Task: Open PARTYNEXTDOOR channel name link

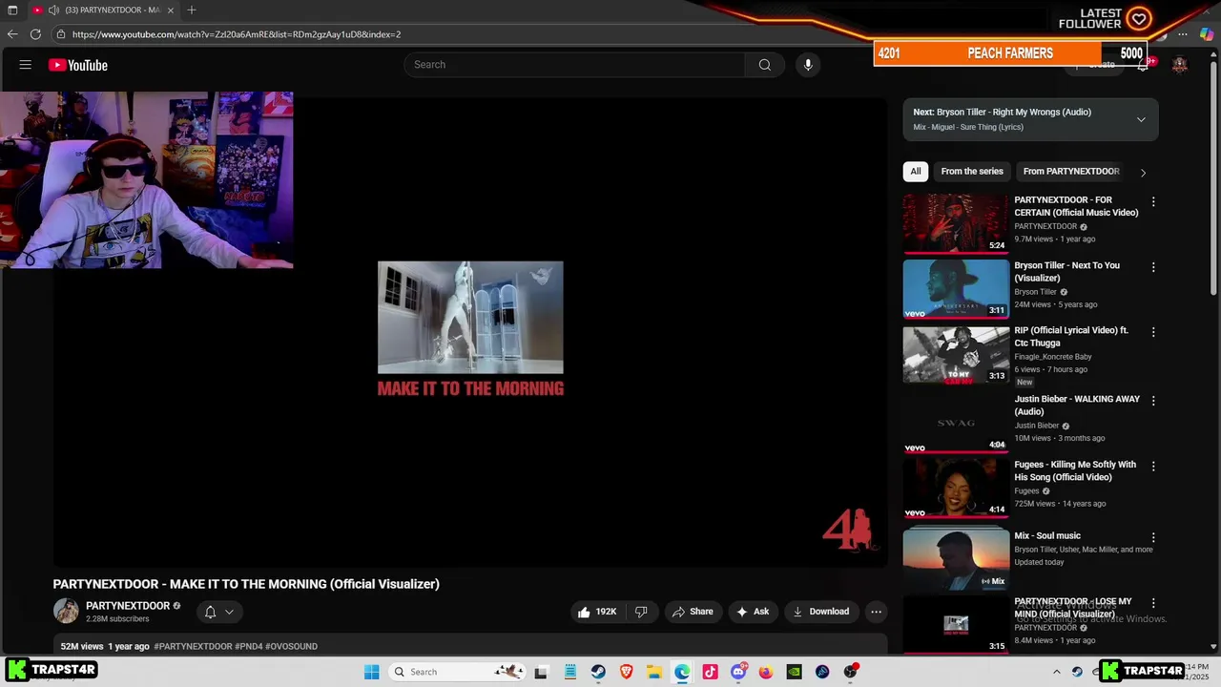Action: [x=128, y=606]
